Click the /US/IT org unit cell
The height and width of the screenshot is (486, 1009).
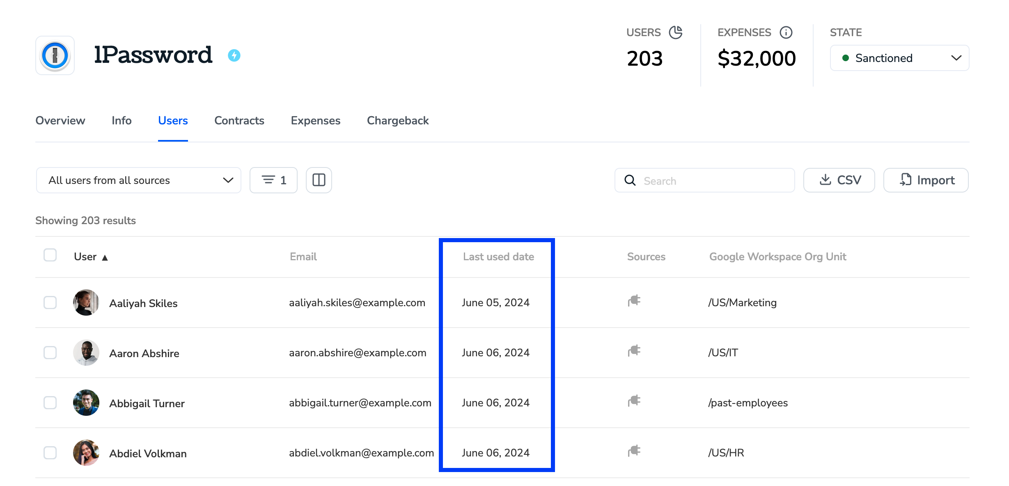[x=723, y=353]
